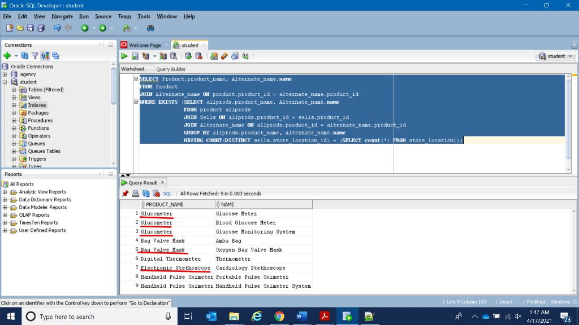Add a new connection with green plus
Viewport: 579px width, 325px height.
pos(7,56)
